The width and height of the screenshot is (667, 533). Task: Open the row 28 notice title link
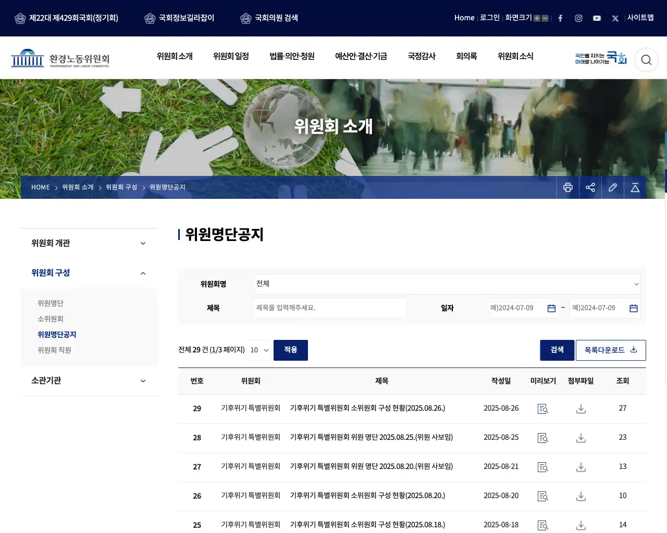(372, 437)
